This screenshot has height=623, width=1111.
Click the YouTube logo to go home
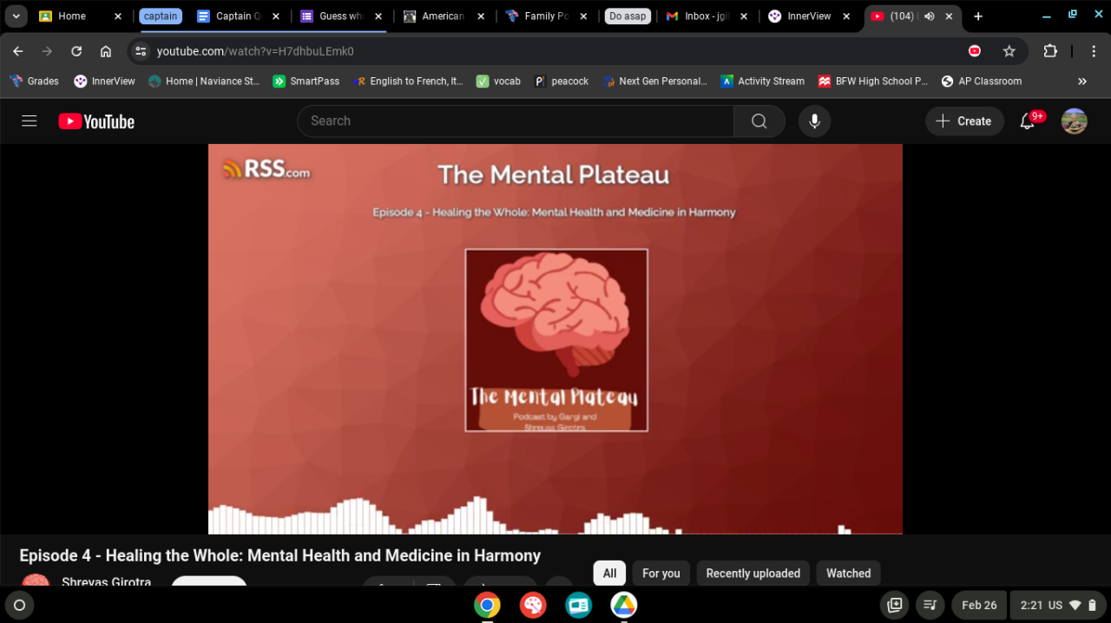coord(96,121)
